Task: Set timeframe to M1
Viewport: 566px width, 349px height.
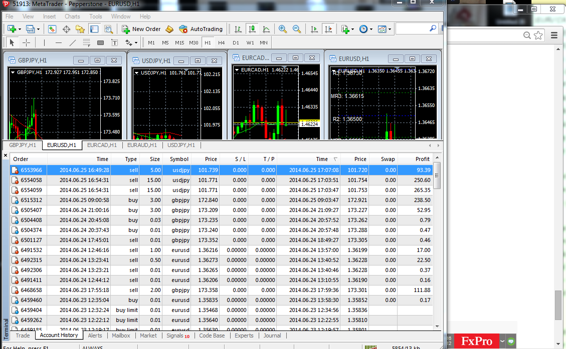Action: (151, 43)
